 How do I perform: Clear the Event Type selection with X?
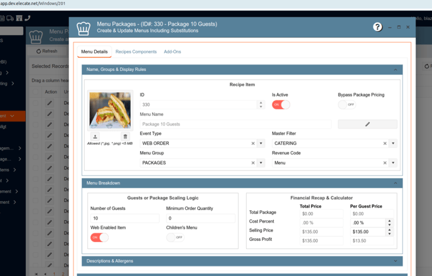253,144
